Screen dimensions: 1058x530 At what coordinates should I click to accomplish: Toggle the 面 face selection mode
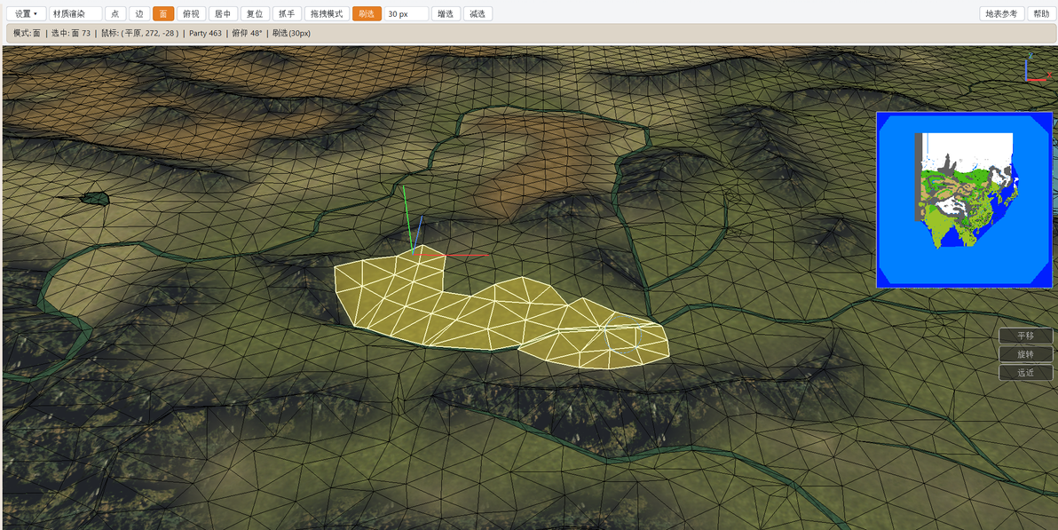[x=163, y=13]
